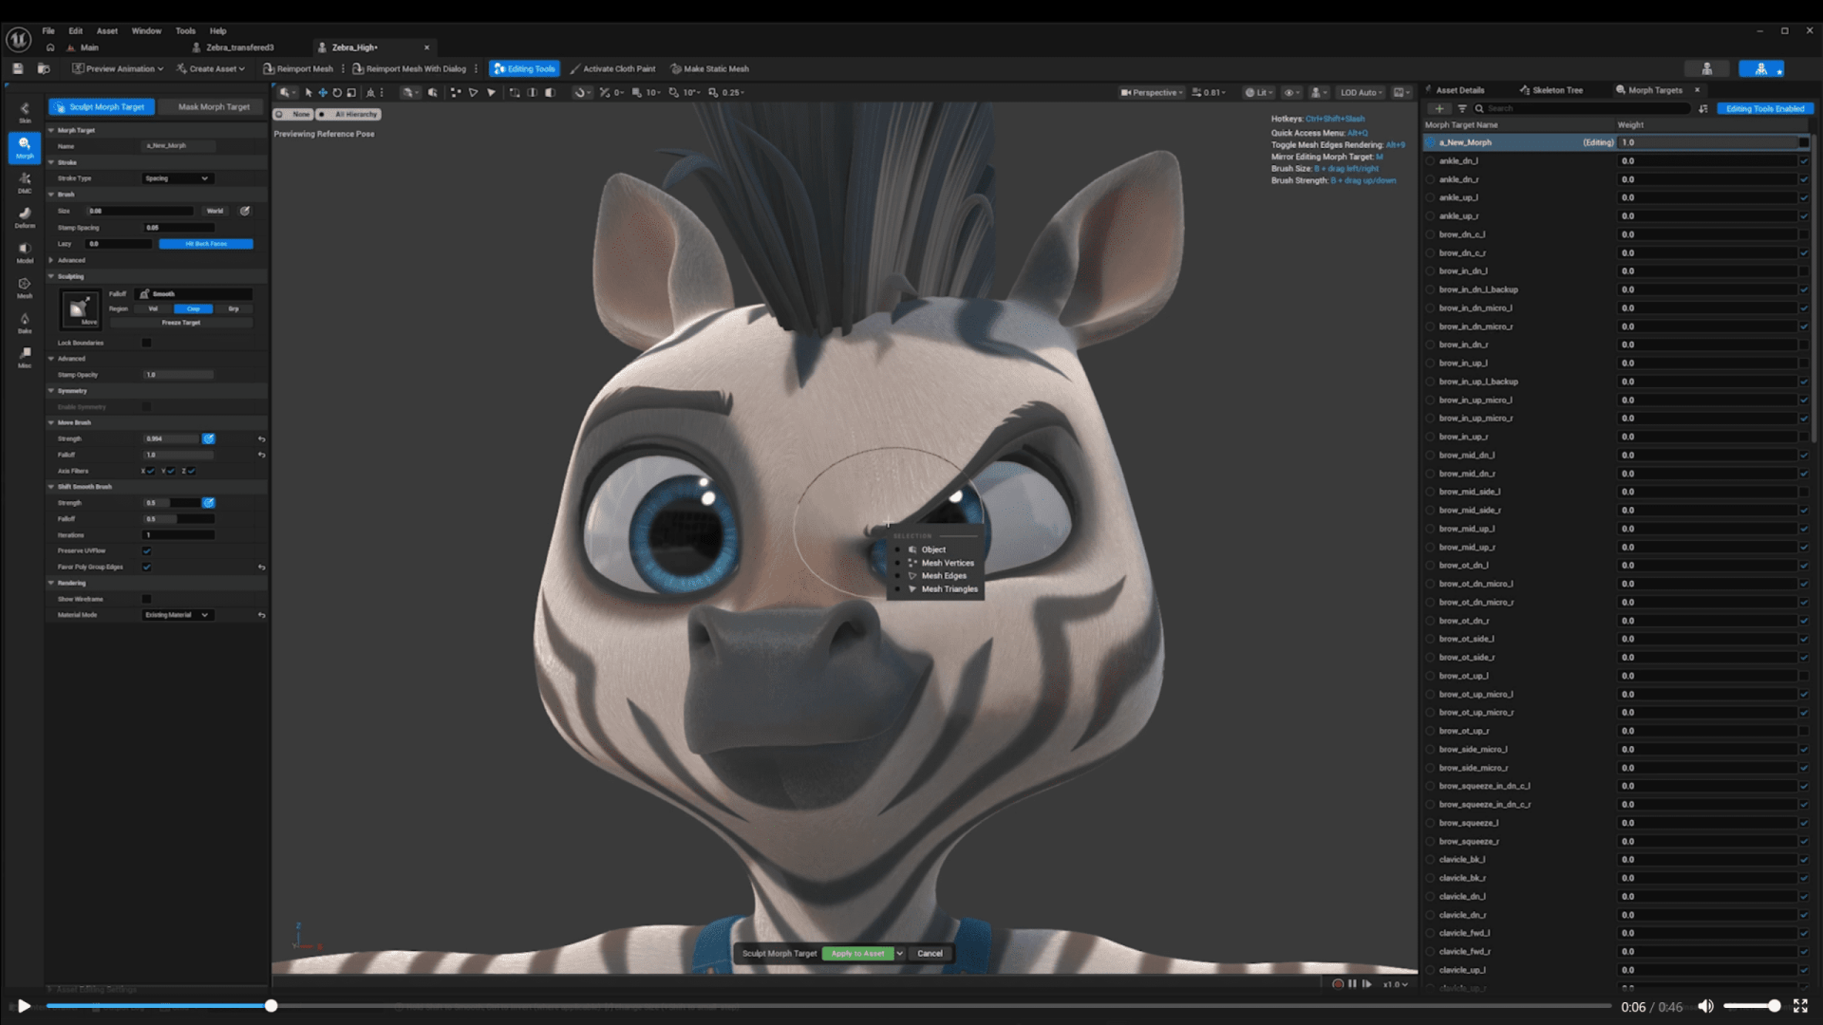This screenshot has height=1025, width=1823.
Task: Enable Show Wireframe checkbox
Action: (x=146, y=599)
